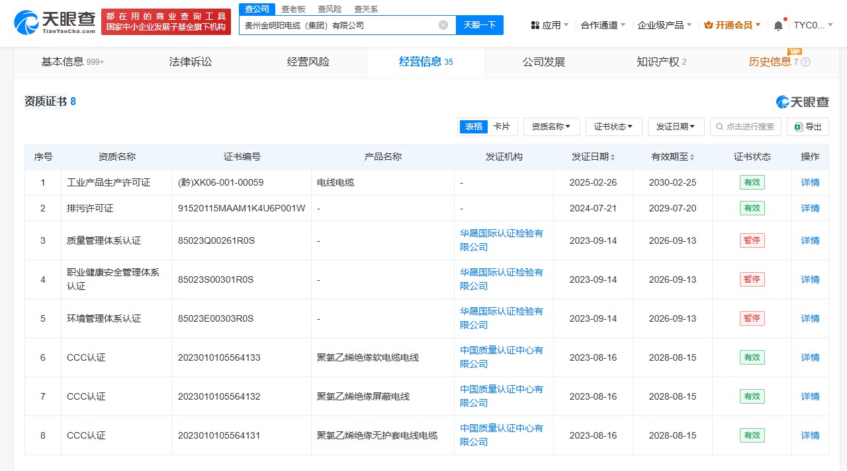
Task: Open the 应用 grid apps menu
Action: tap(549, 25)
